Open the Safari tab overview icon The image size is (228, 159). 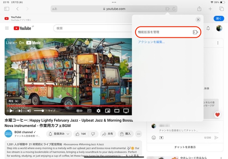pos(221,9)
